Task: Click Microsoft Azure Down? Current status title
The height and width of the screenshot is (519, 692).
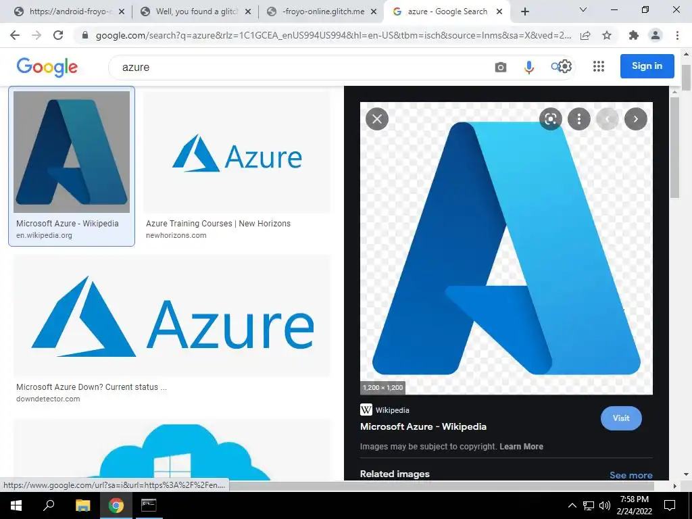Action: coord(91,387)
